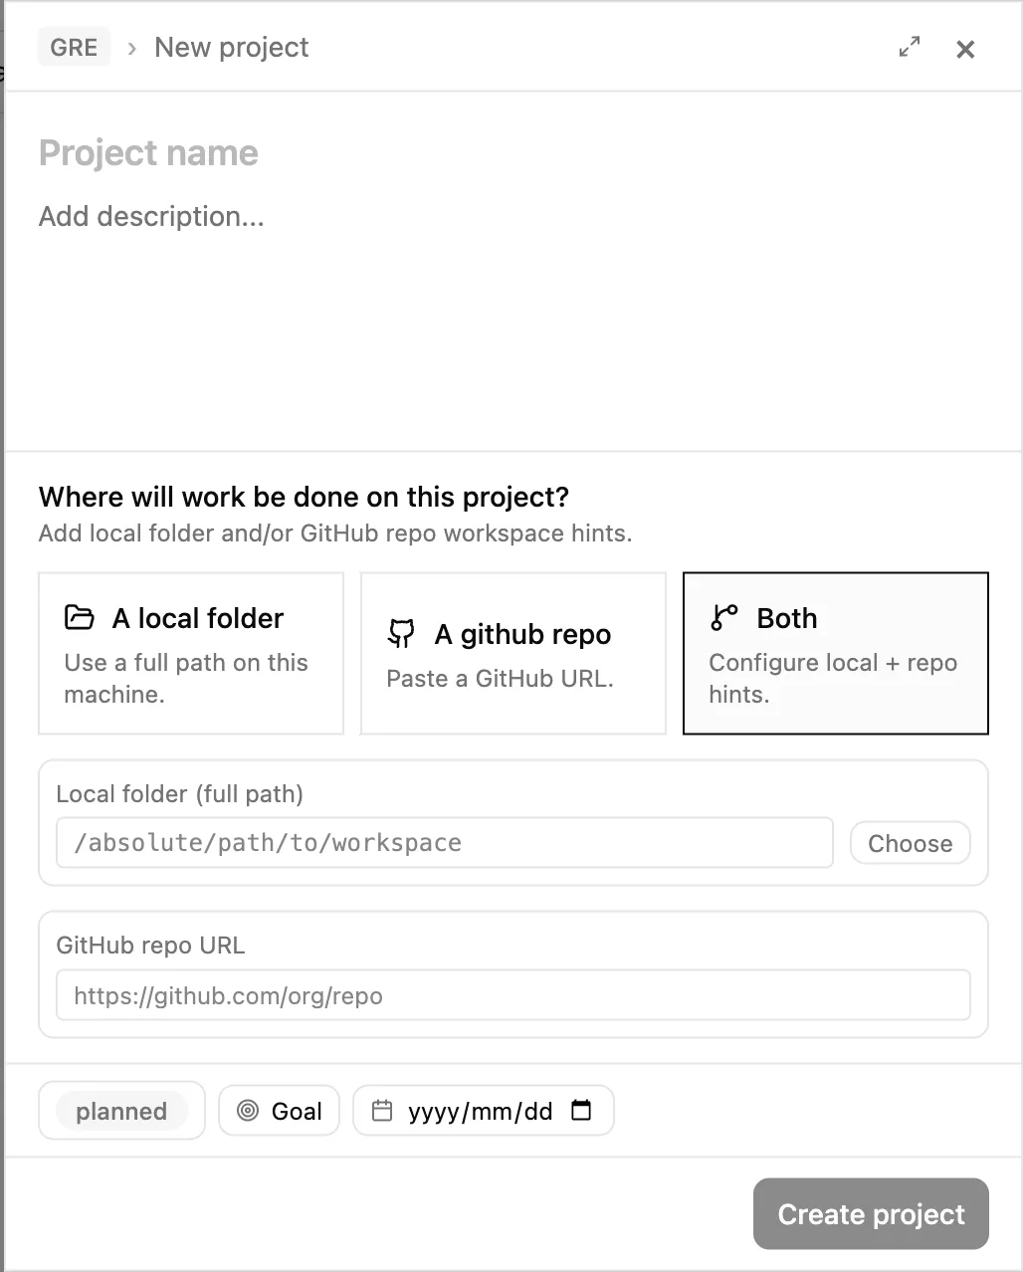
Task: Select the 'A local folder' workspace option
Action: tap(190, 653)
